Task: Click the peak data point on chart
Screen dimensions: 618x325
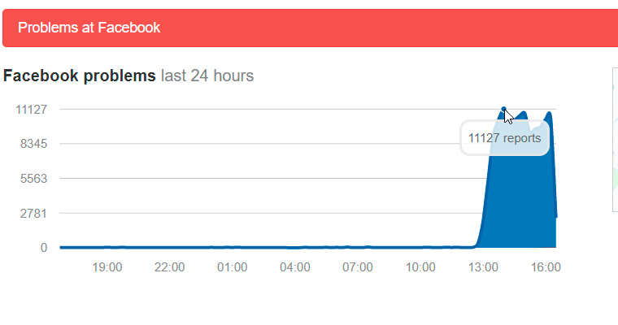Action: click(504, 109)
